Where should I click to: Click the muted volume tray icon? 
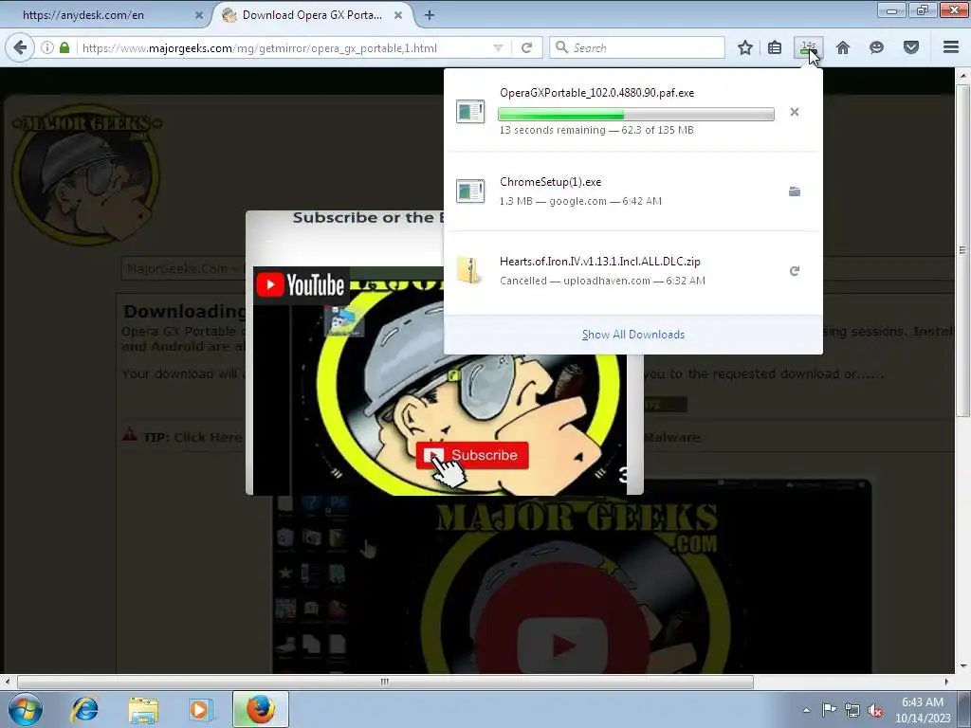click(875, 710)
